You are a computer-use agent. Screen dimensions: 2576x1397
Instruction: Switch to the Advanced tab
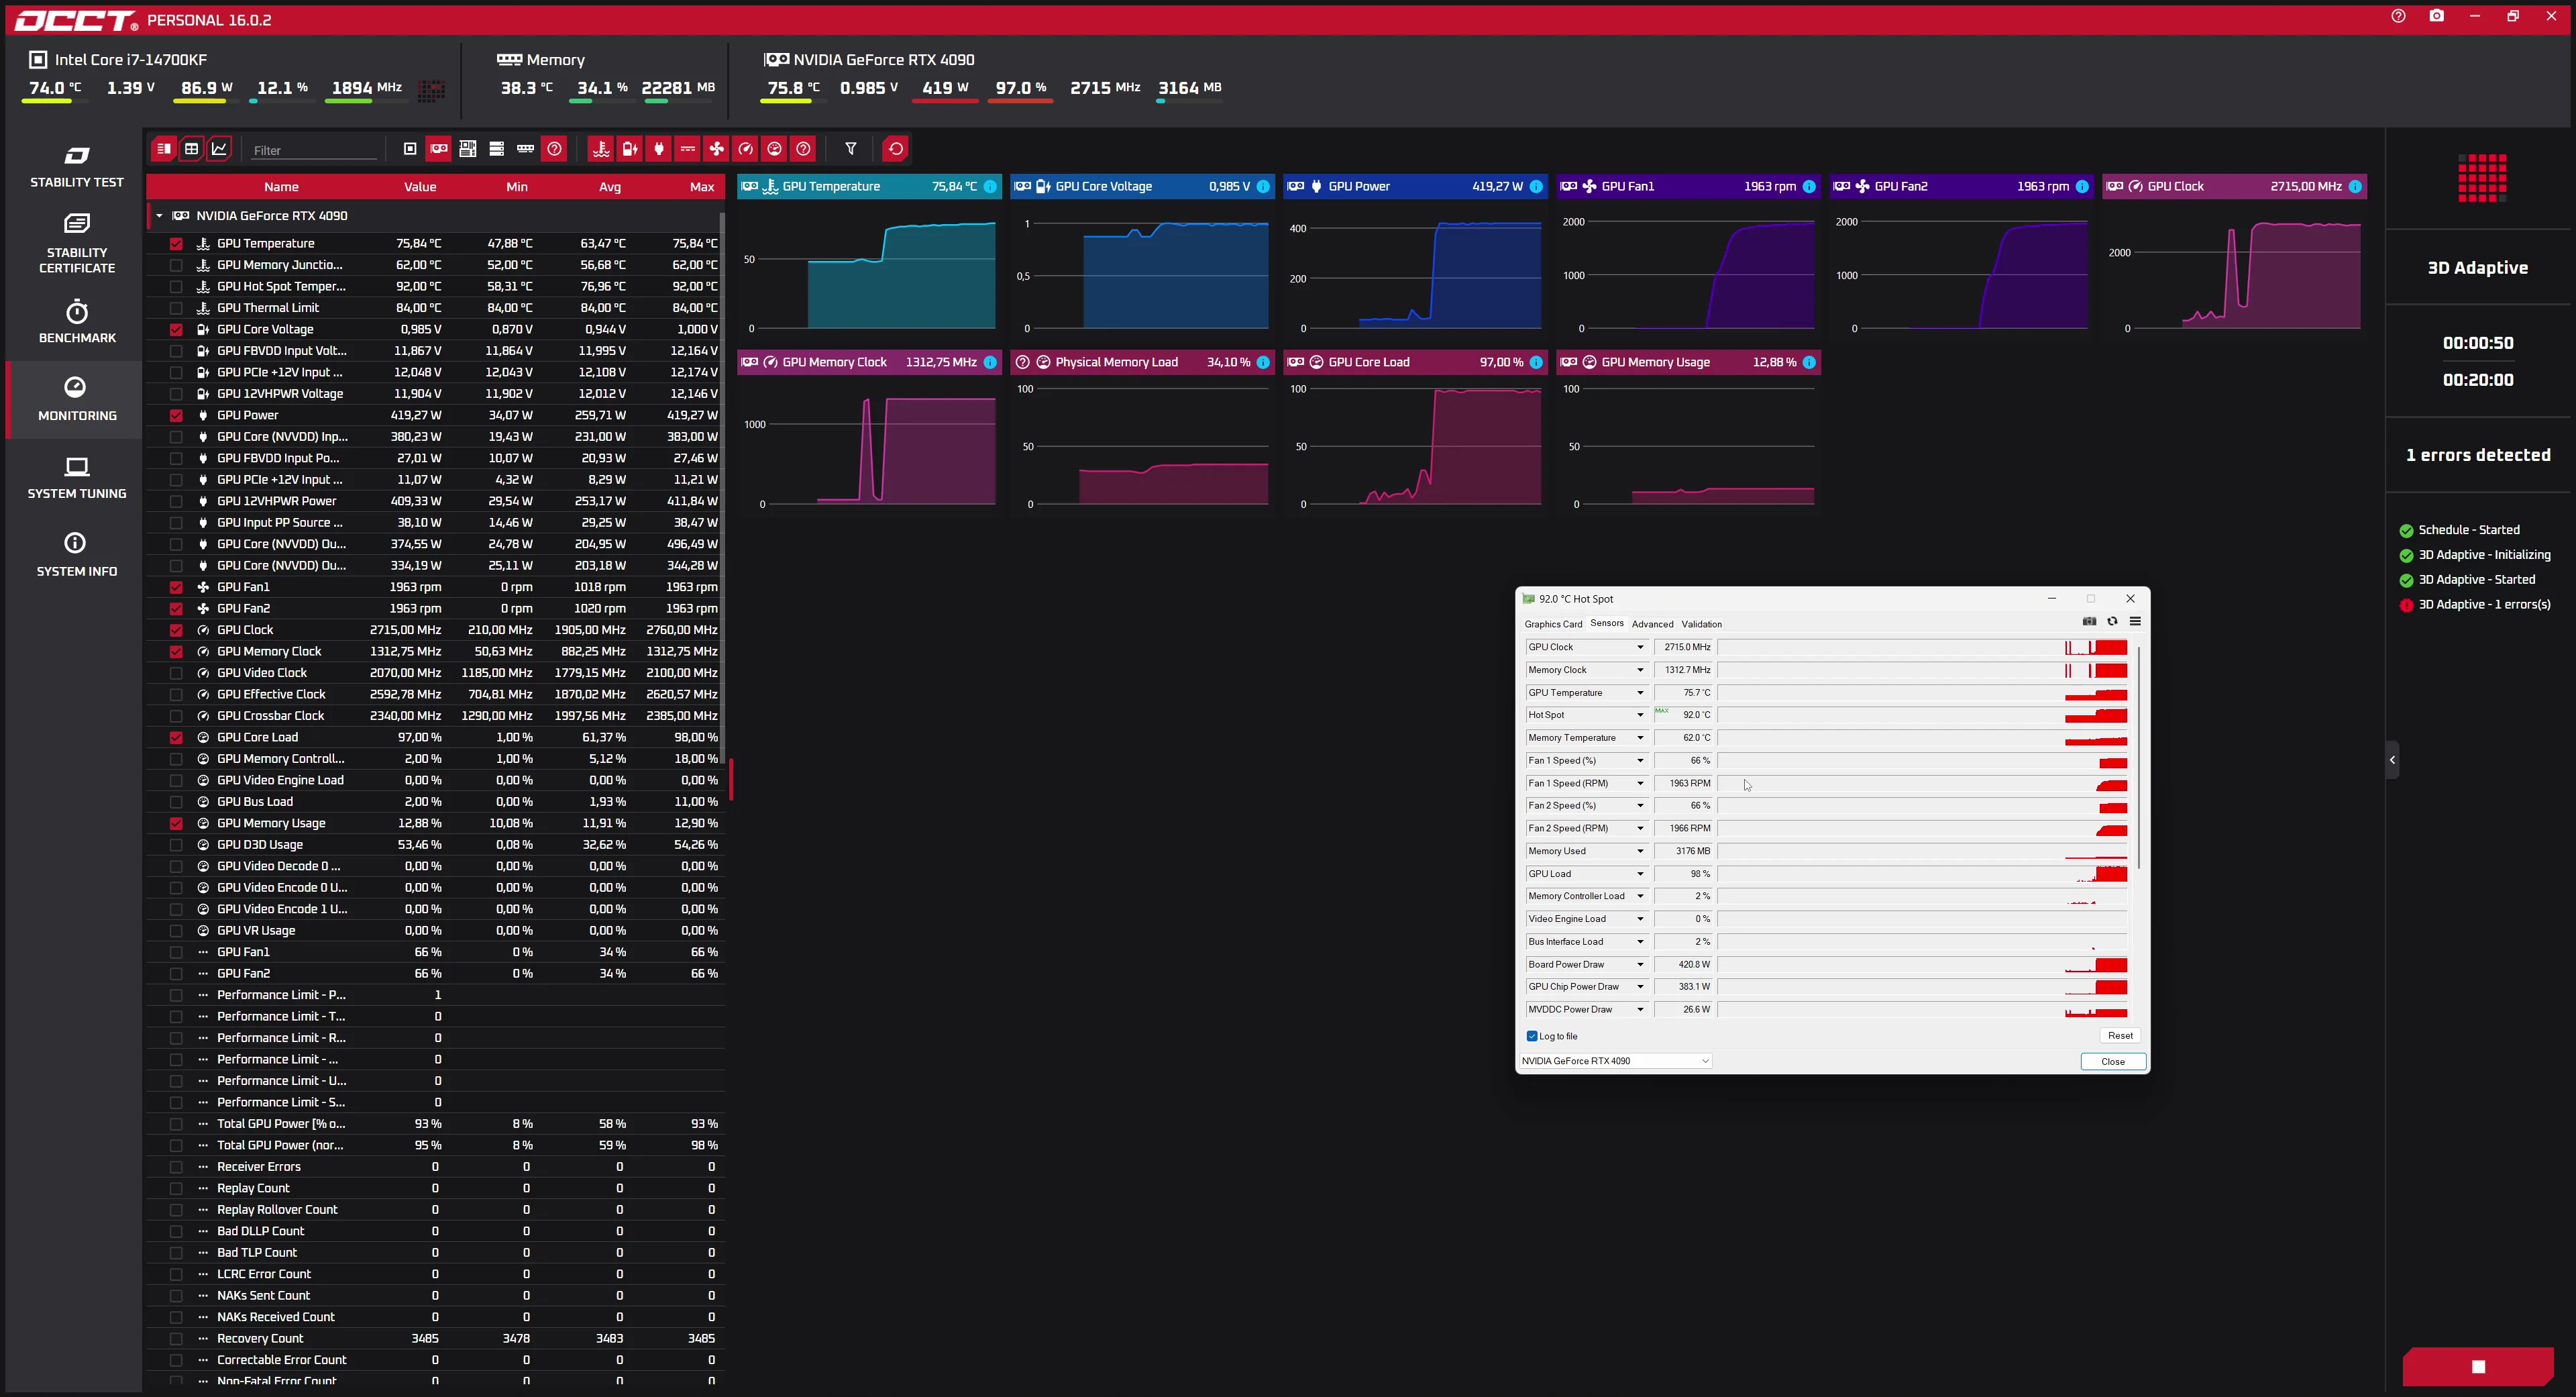[x=1652, y=624]
